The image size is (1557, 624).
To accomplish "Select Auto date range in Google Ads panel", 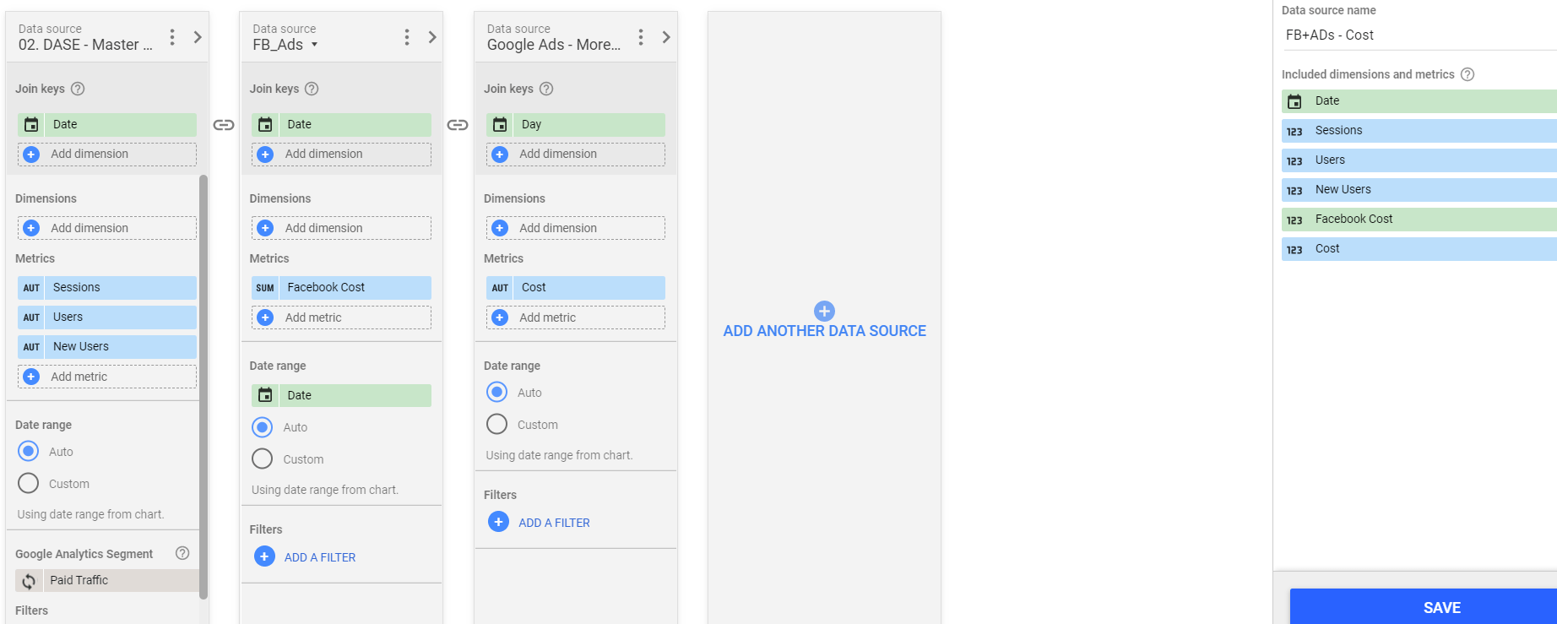I will (x=497, y=392).
